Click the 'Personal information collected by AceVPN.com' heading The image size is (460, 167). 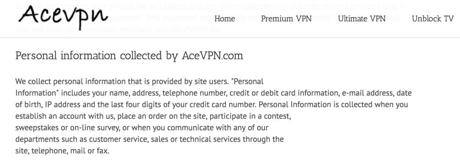pos(129,56)
